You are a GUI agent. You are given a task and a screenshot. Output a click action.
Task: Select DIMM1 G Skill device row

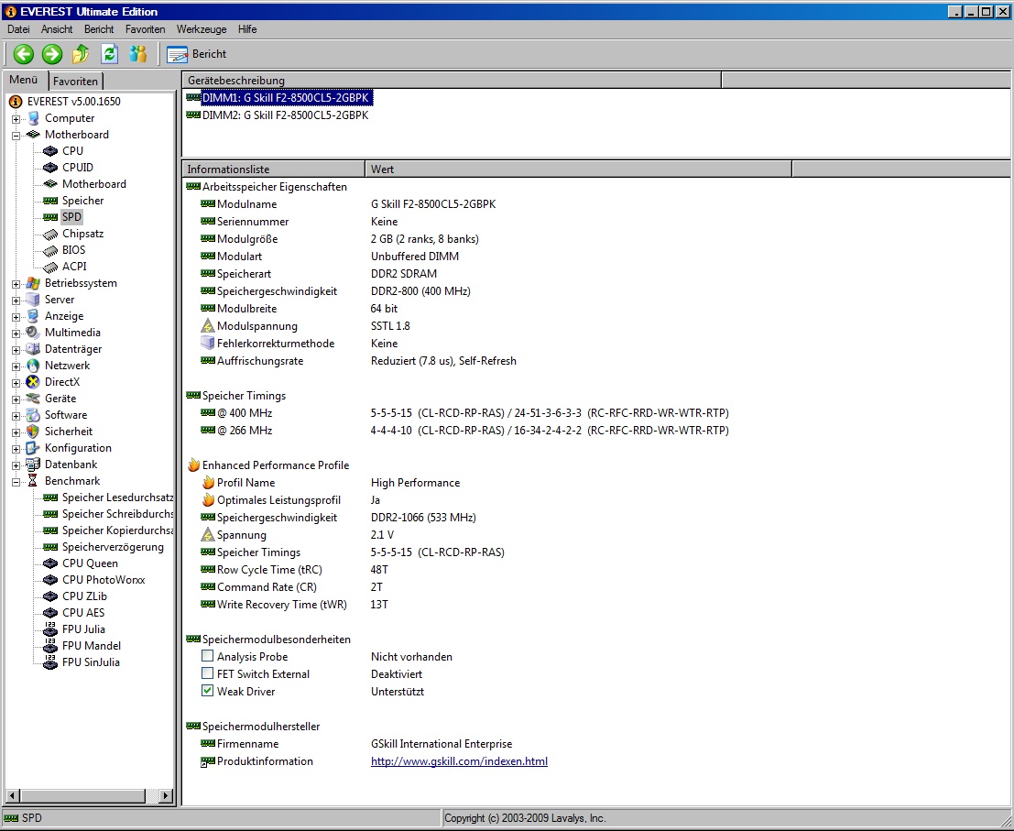click(x=285, y=98)
